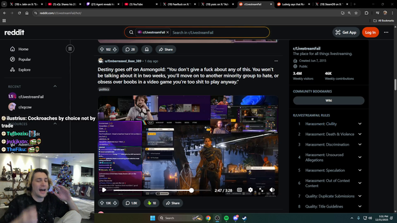
Task: Open the 28 comments on the top post
Action: 130,50
